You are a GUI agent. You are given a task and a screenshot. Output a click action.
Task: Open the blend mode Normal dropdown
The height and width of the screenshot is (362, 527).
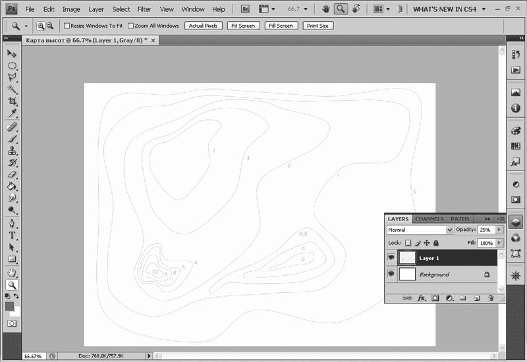tap(420, 230)
